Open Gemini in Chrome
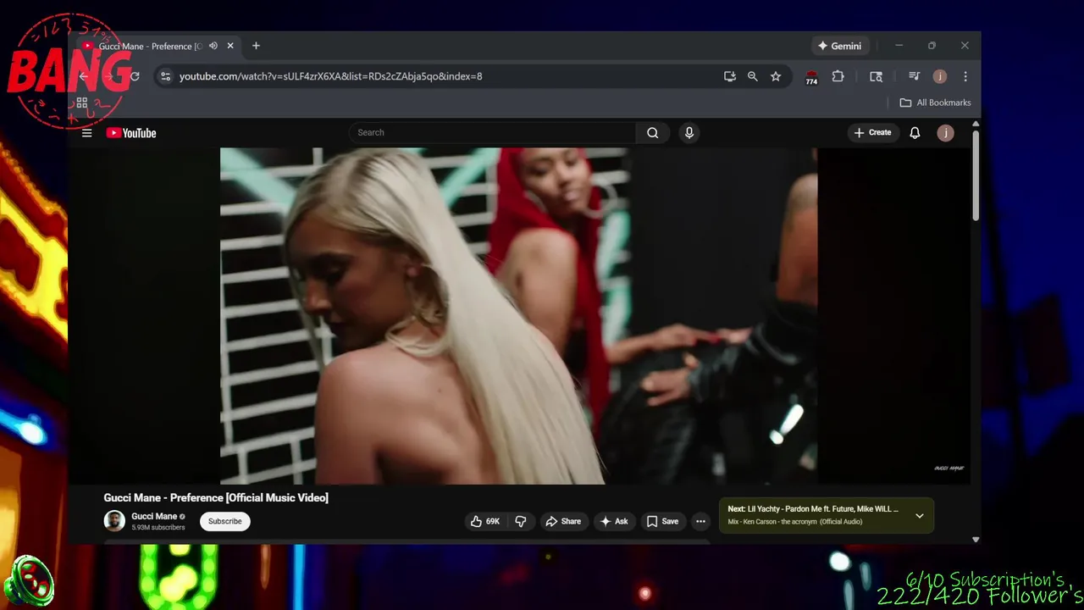 tap(839, 46)
